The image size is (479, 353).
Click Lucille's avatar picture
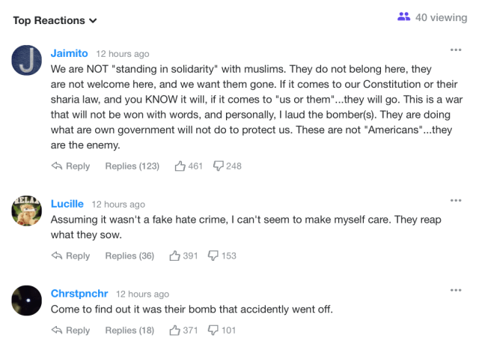tap(27, 211)
